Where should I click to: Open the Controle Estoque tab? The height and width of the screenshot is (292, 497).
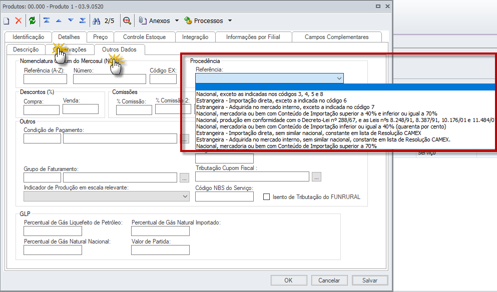[x=144, y=37]
